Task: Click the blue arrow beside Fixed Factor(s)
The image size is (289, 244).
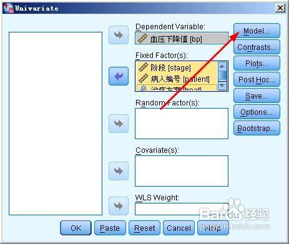Action: [x=119, y=76]
